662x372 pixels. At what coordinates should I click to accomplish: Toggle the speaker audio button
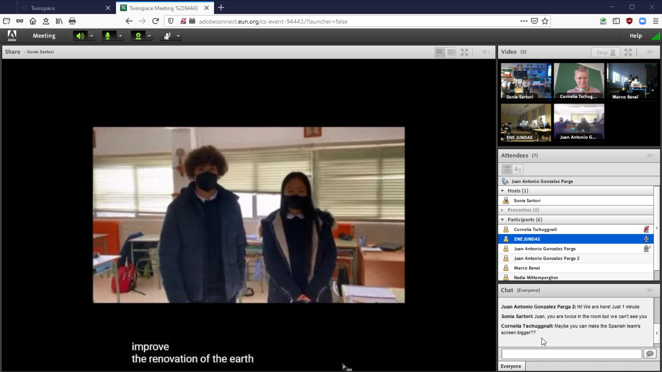click(80, 36)
